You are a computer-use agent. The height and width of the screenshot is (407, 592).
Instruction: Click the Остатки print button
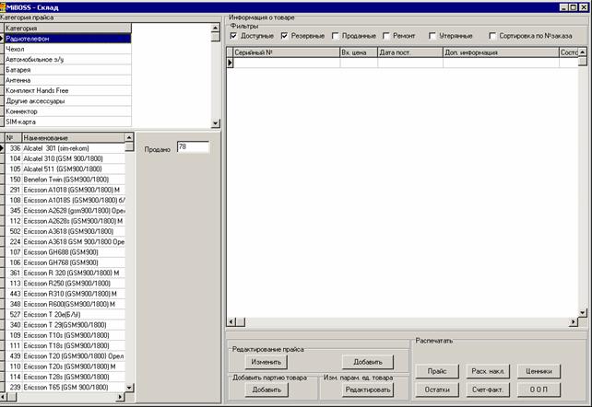(437, 390)
